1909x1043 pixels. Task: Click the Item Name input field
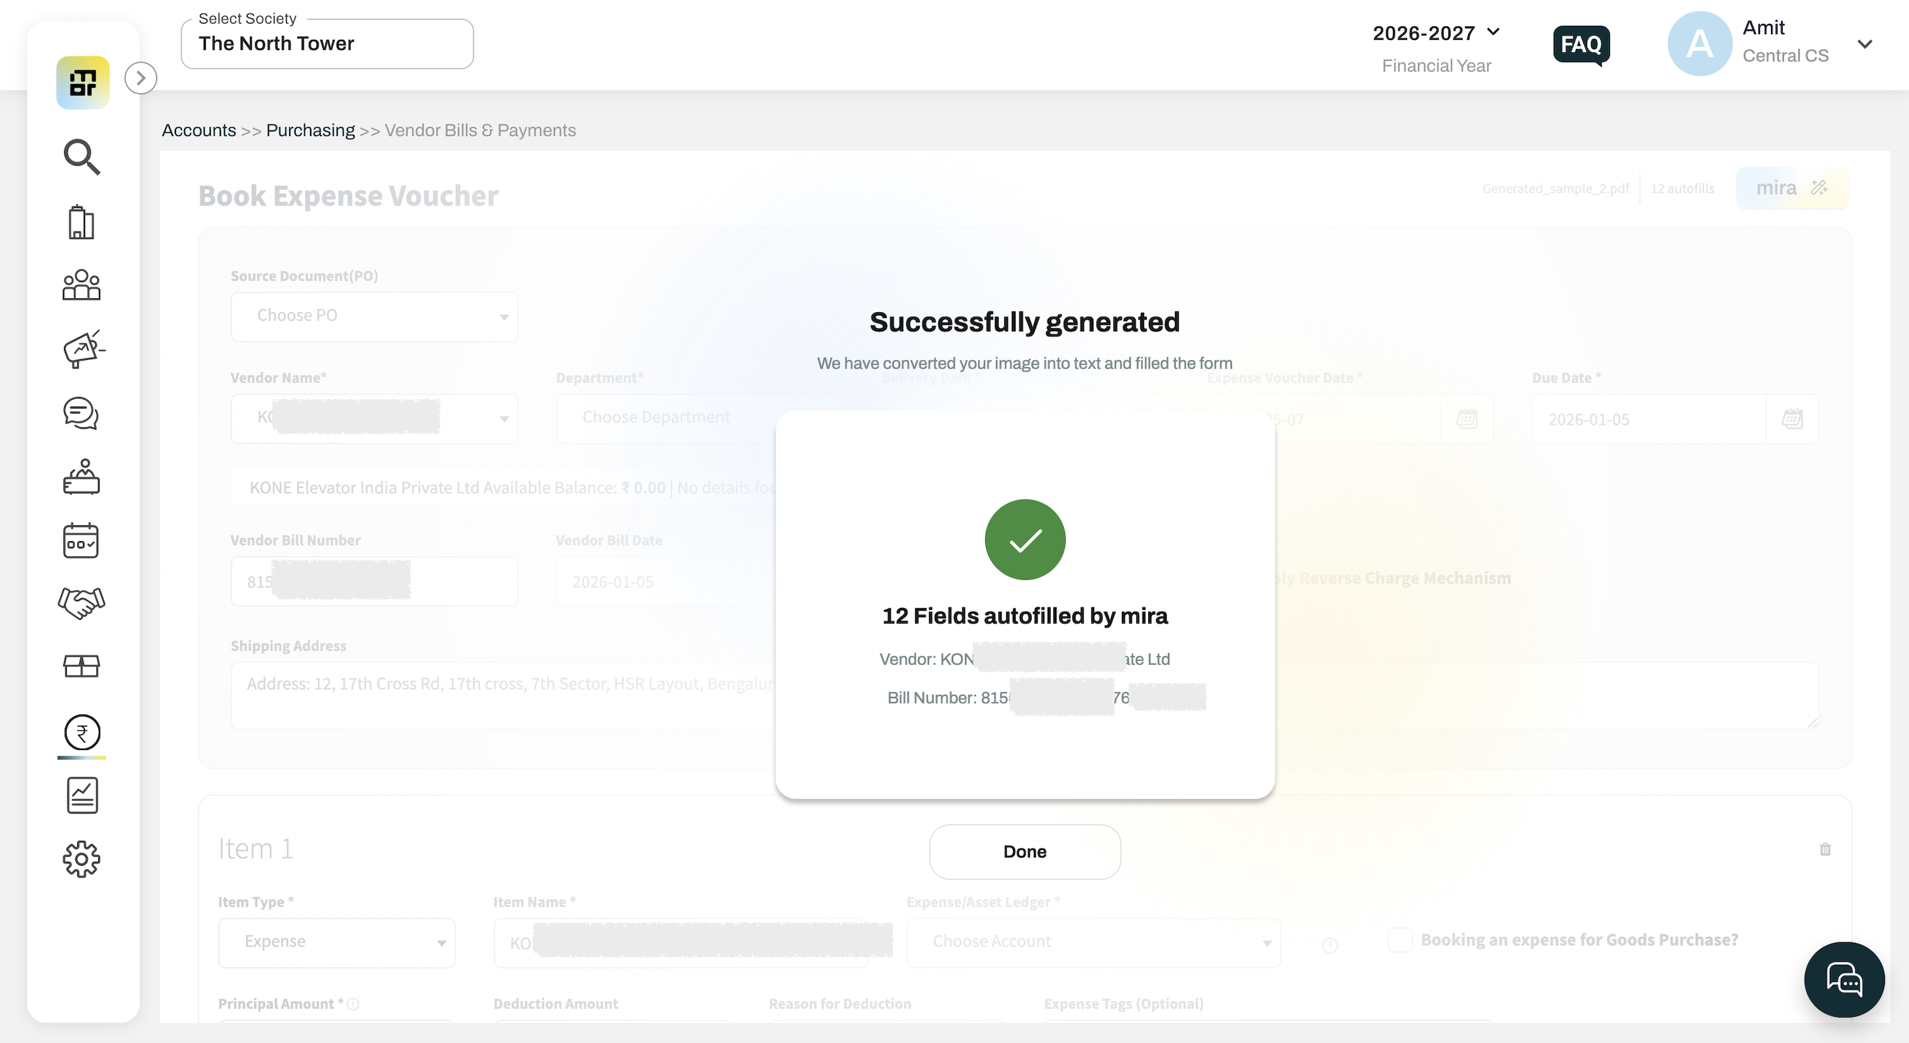(x=680, y=942)
